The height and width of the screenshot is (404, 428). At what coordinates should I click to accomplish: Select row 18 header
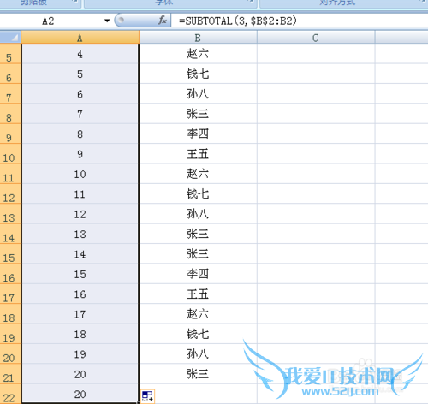(10, 313)
